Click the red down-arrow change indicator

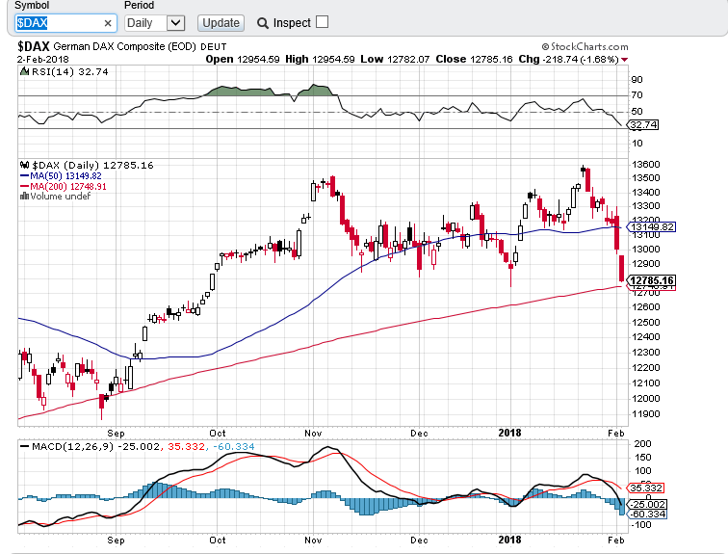(x=624, y=60)
